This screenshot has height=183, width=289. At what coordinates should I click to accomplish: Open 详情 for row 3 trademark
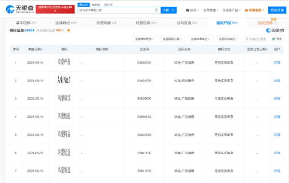click(277, 99)
